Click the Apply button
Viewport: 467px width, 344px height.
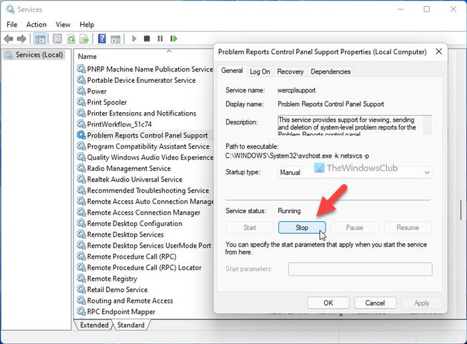point(422,303)
